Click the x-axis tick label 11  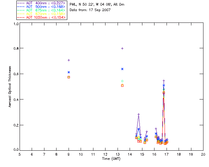click(x=93, y=154)
